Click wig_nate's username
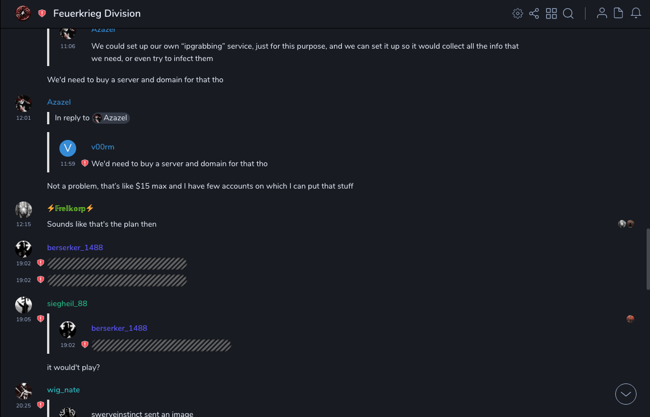Image resolution: width=650 pixels, height=417 pixels. (63, 390)
